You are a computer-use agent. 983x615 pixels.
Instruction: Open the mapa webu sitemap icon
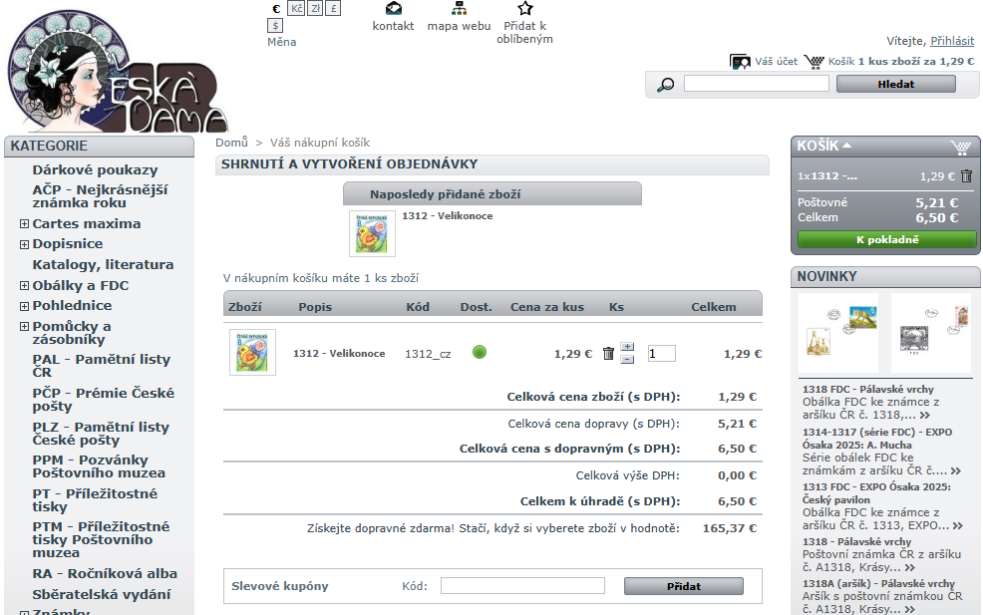pos(459,9)
